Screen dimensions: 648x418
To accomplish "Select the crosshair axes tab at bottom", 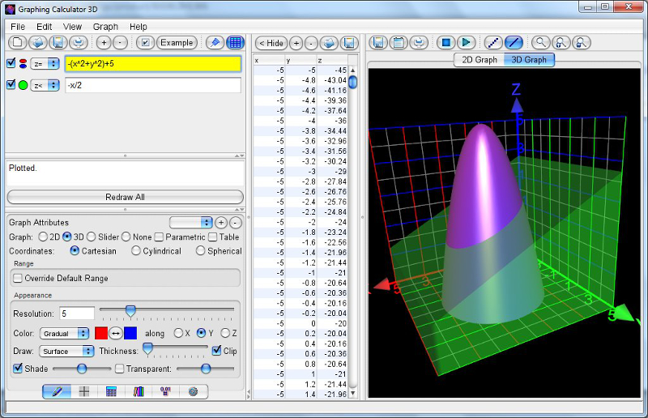I will point(84,391).
